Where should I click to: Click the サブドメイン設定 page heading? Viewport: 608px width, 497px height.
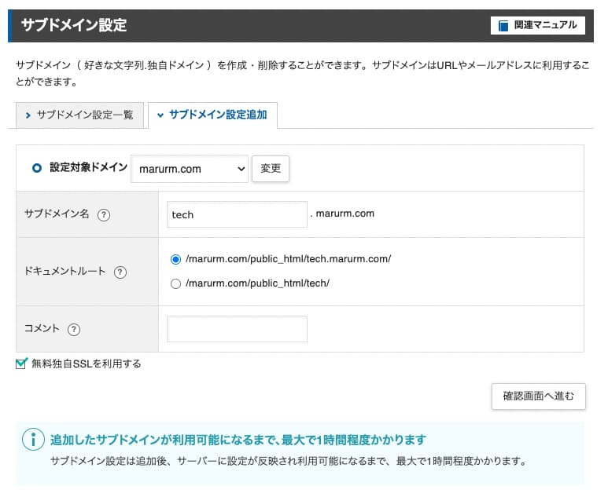[73, 26]
